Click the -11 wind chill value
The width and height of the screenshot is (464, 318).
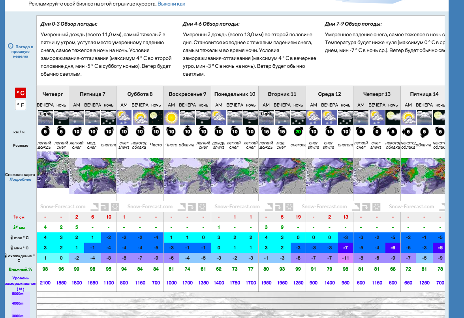tap(346, 258)
